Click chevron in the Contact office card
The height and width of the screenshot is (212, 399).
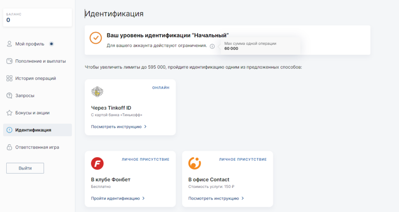point(243,198)
